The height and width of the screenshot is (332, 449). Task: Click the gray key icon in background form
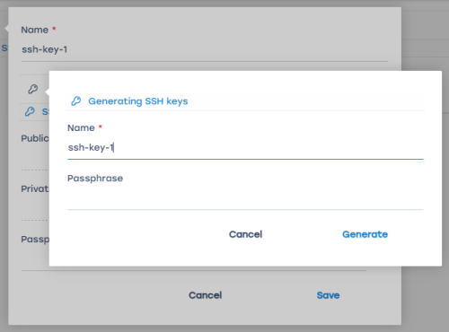click(x=33, y=89)
